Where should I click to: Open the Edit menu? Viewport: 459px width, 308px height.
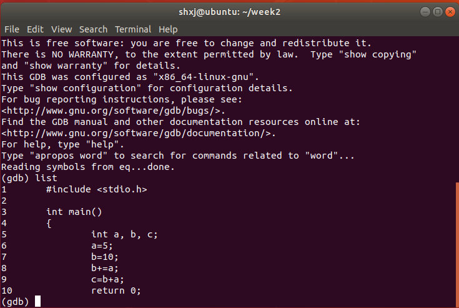coord(35,29)
